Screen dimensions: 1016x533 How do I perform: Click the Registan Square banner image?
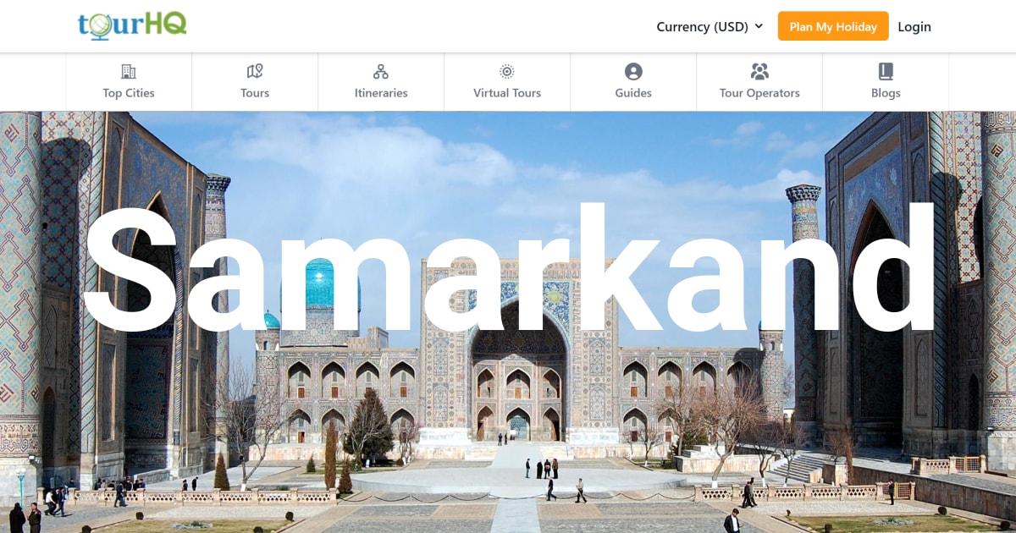coord(508,423)
